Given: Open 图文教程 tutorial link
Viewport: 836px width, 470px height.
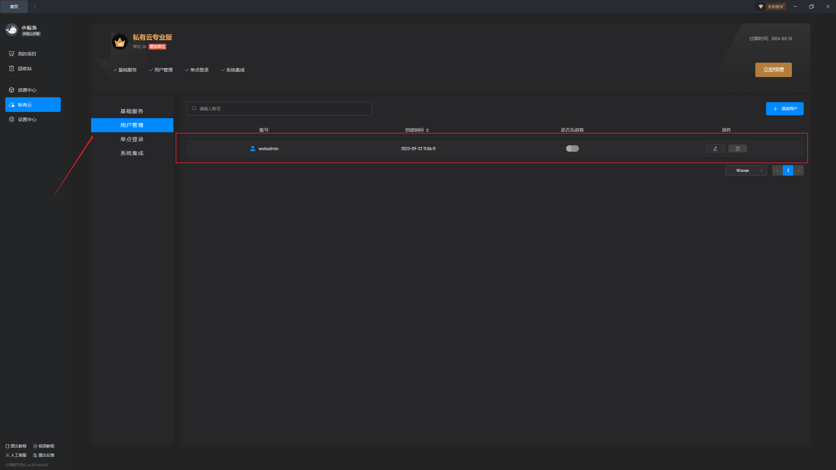Looking at the screenshot, I should tap(16, 446).
